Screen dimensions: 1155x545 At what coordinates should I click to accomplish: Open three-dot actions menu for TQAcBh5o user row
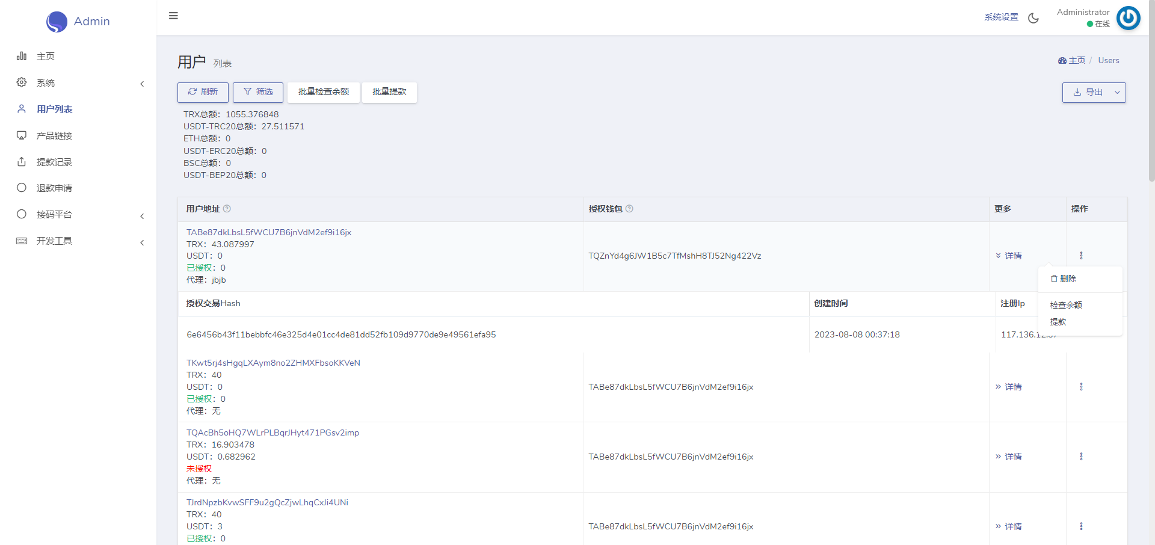point(1081,457)
